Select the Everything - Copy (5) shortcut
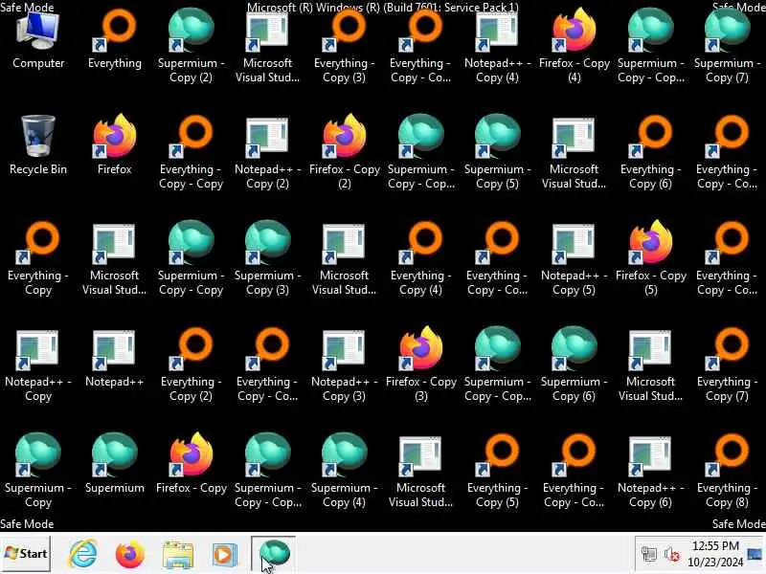 click(497, 471)
